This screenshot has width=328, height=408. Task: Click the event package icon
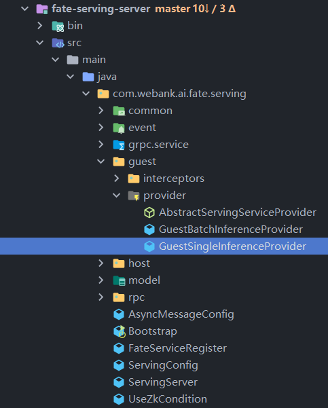(119, 128)
